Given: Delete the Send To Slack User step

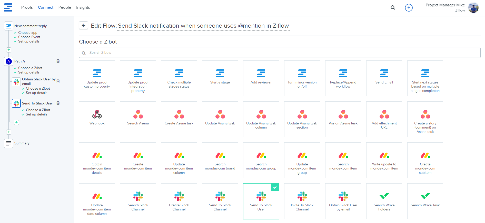Looking at the screenshot, I should 58,103.
